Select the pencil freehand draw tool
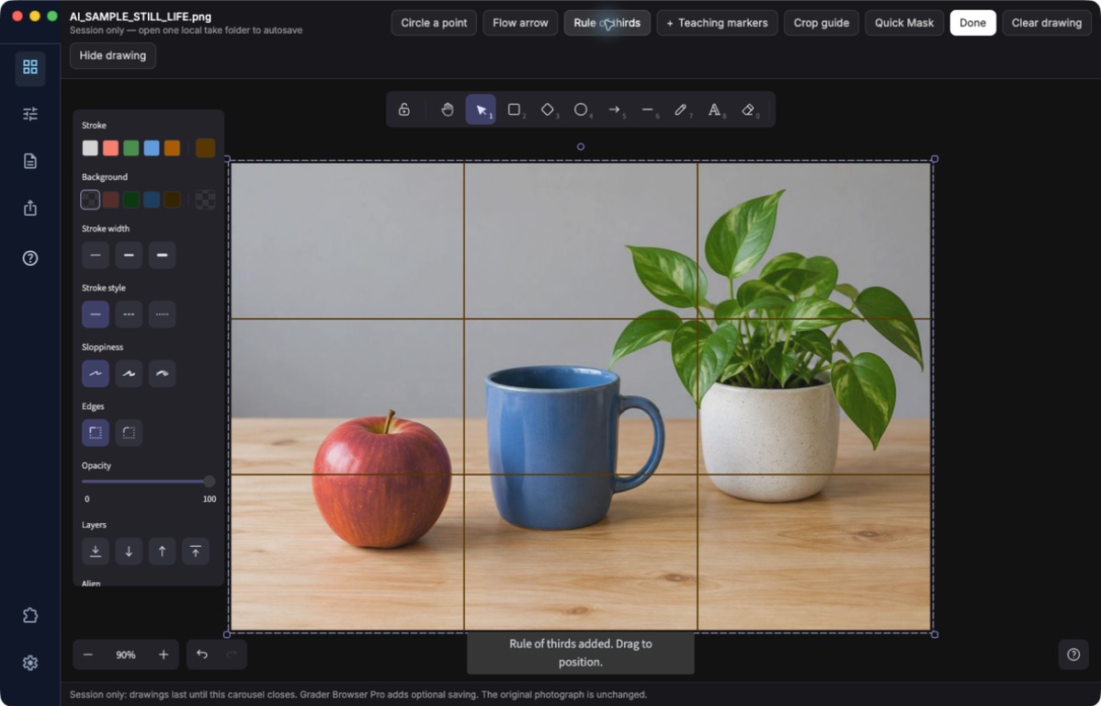Viewport: 1101px width, 706px height. (681, 109)
